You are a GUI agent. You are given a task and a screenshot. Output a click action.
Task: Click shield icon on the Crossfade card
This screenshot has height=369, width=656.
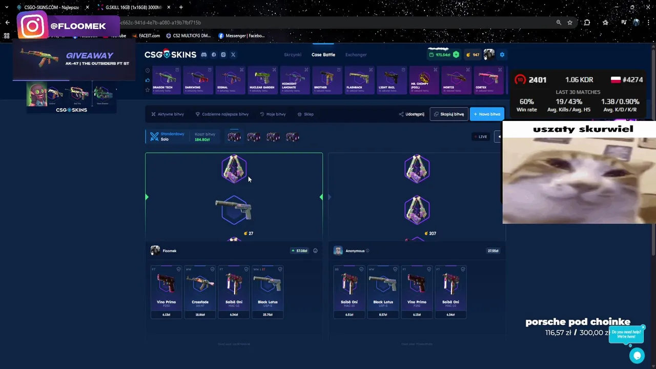[x=213, y=269]
